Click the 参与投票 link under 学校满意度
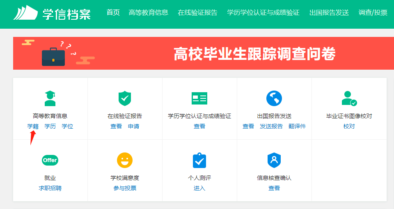The height and width of the screenshot is (209, 394). tap(125, 188)
